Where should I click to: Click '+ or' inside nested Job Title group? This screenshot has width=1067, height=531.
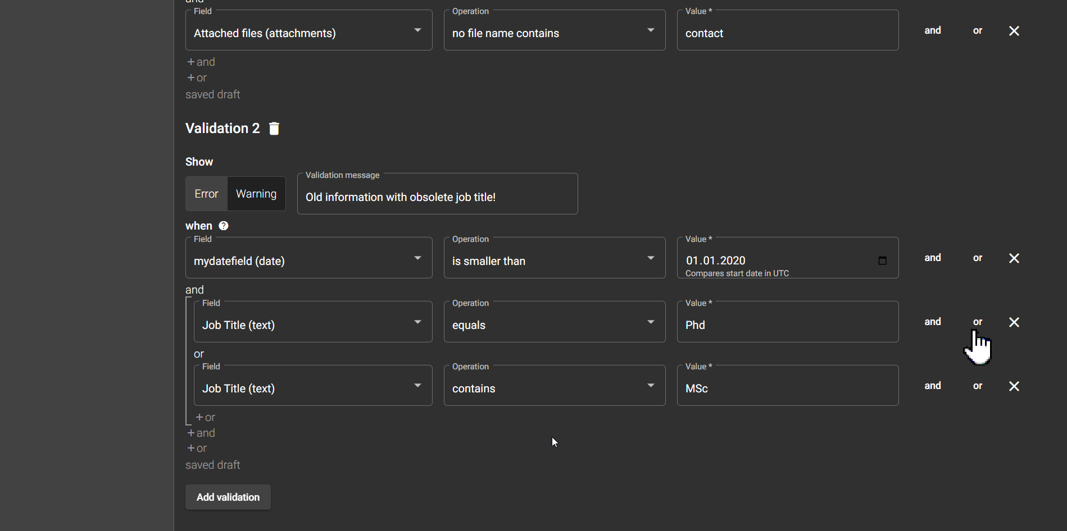tap(206, 418)
